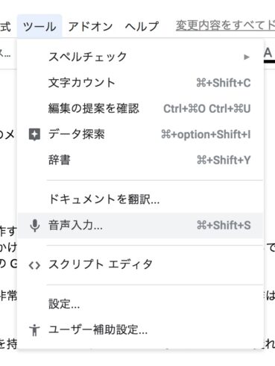Open 設定... preferences item

point(140,304)
